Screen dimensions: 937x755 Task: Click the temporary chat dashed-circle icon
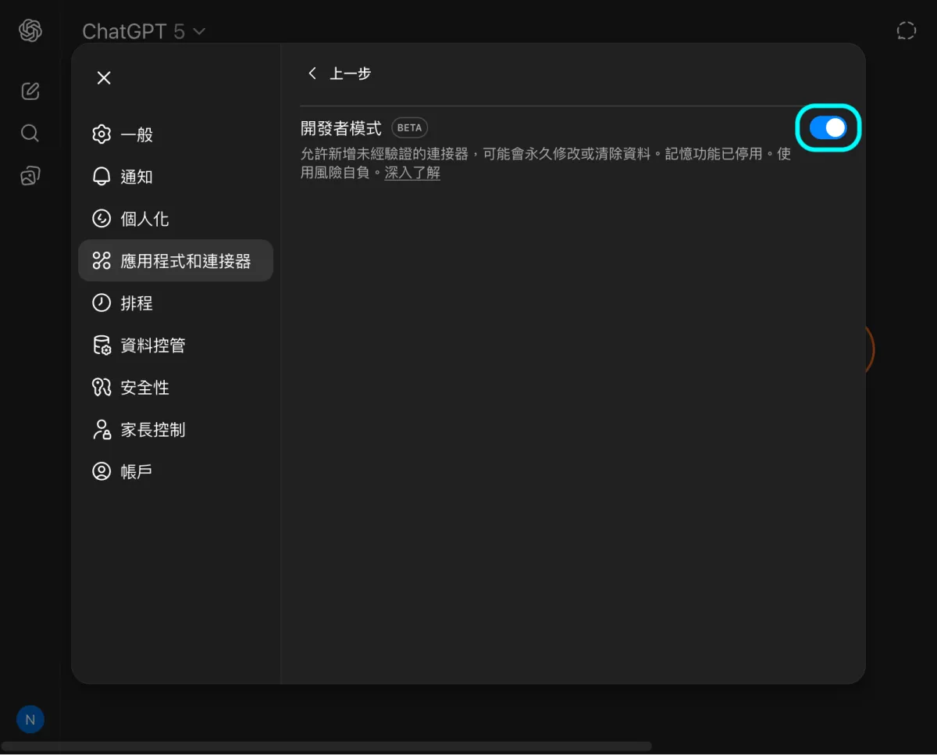(x=906, y=31)
